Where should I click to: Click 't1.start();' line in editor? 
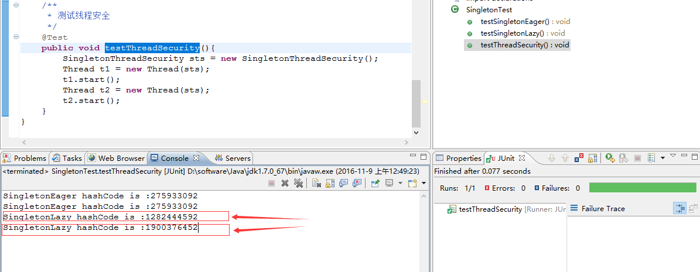(x=91, y=80)
